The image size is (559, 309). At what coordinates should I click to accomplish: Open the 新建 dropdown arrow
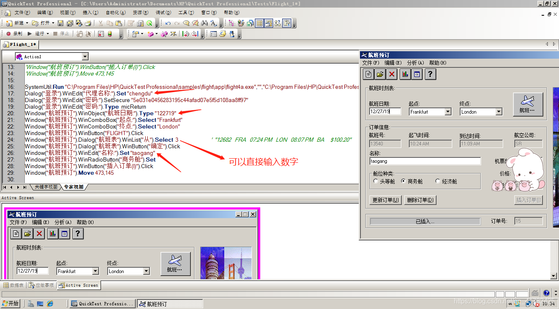(x=27, y=23)
